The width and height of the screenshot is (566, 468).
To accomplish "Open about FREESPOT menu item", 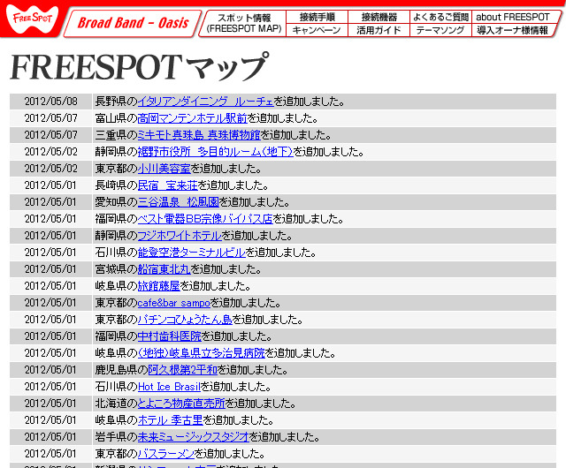I will click(x=514, y=17).
